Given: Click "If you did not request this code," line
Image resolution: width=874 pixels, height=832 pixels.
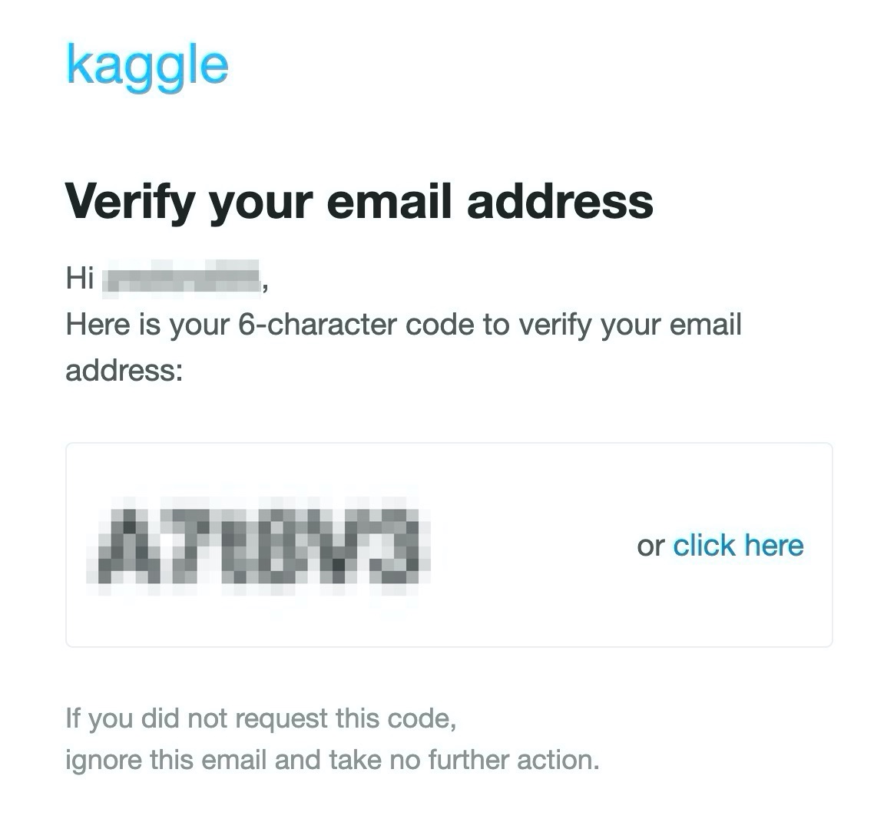Looking at the screenshot, I should click(x=261, y=719).
